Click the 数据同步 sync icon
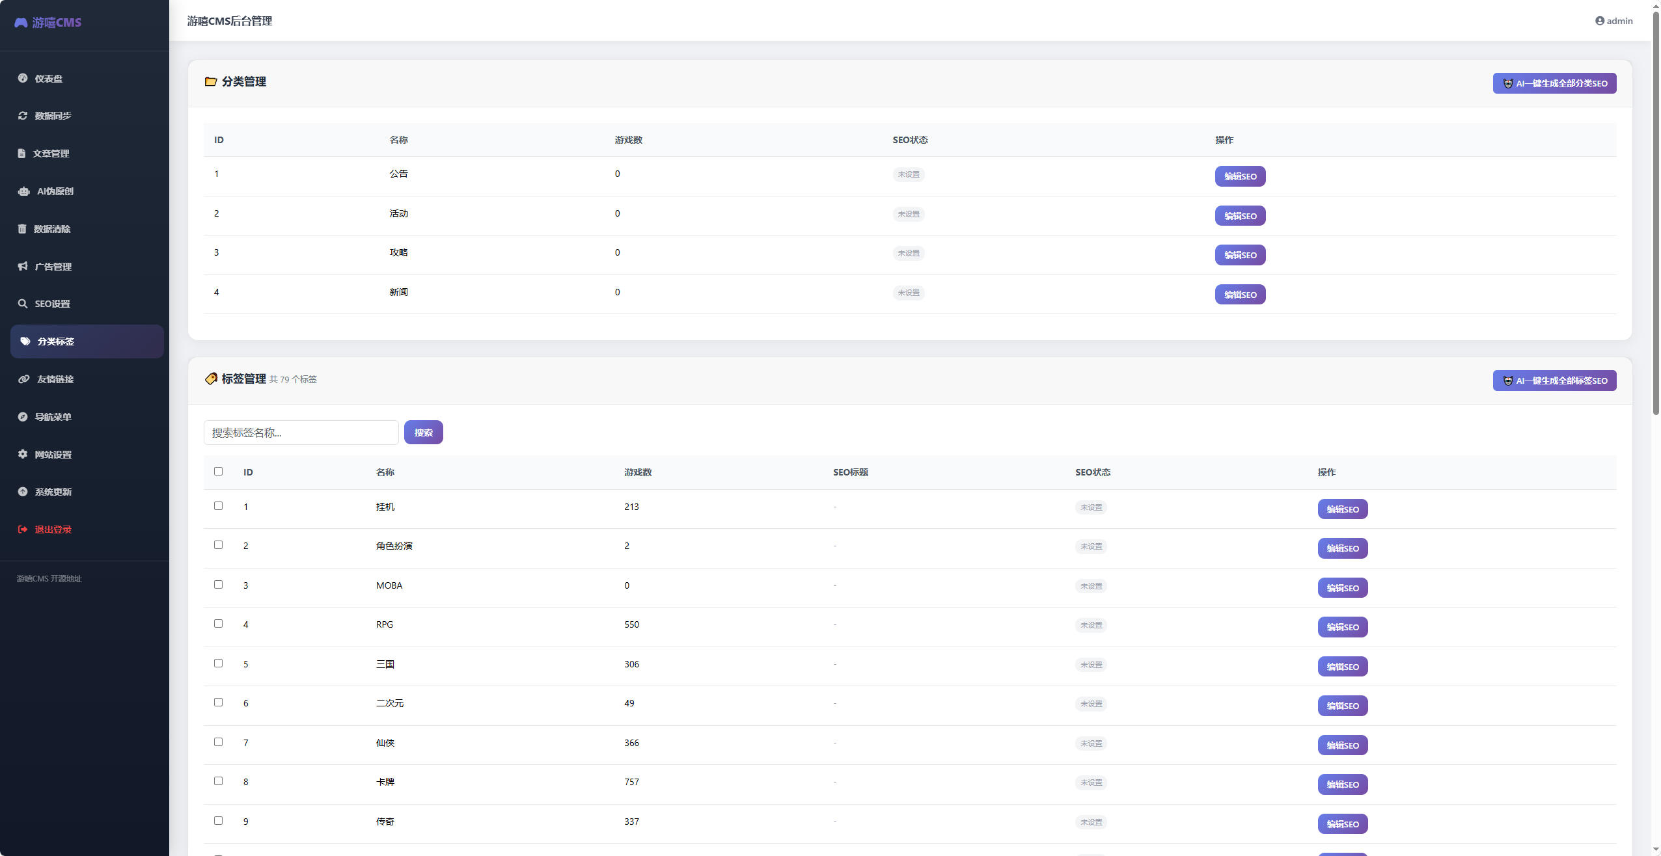The width and height of the screenshot is (1661, 856). pyautogui.click(x=23, y=115)
